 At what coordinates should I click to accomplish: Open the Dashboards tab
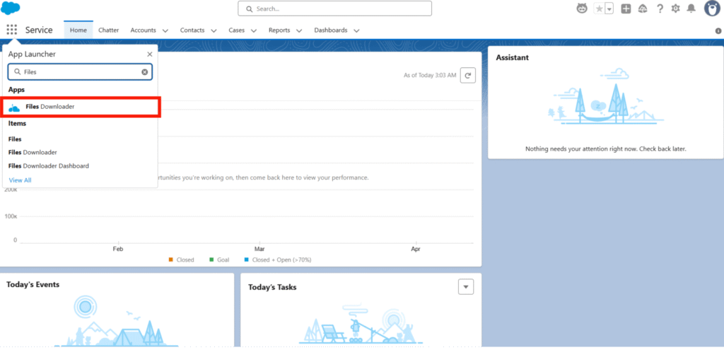[x=331, y=30]
